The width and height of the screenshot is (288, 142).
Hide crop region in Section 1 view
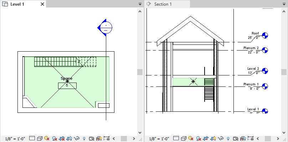coord(213,138)
